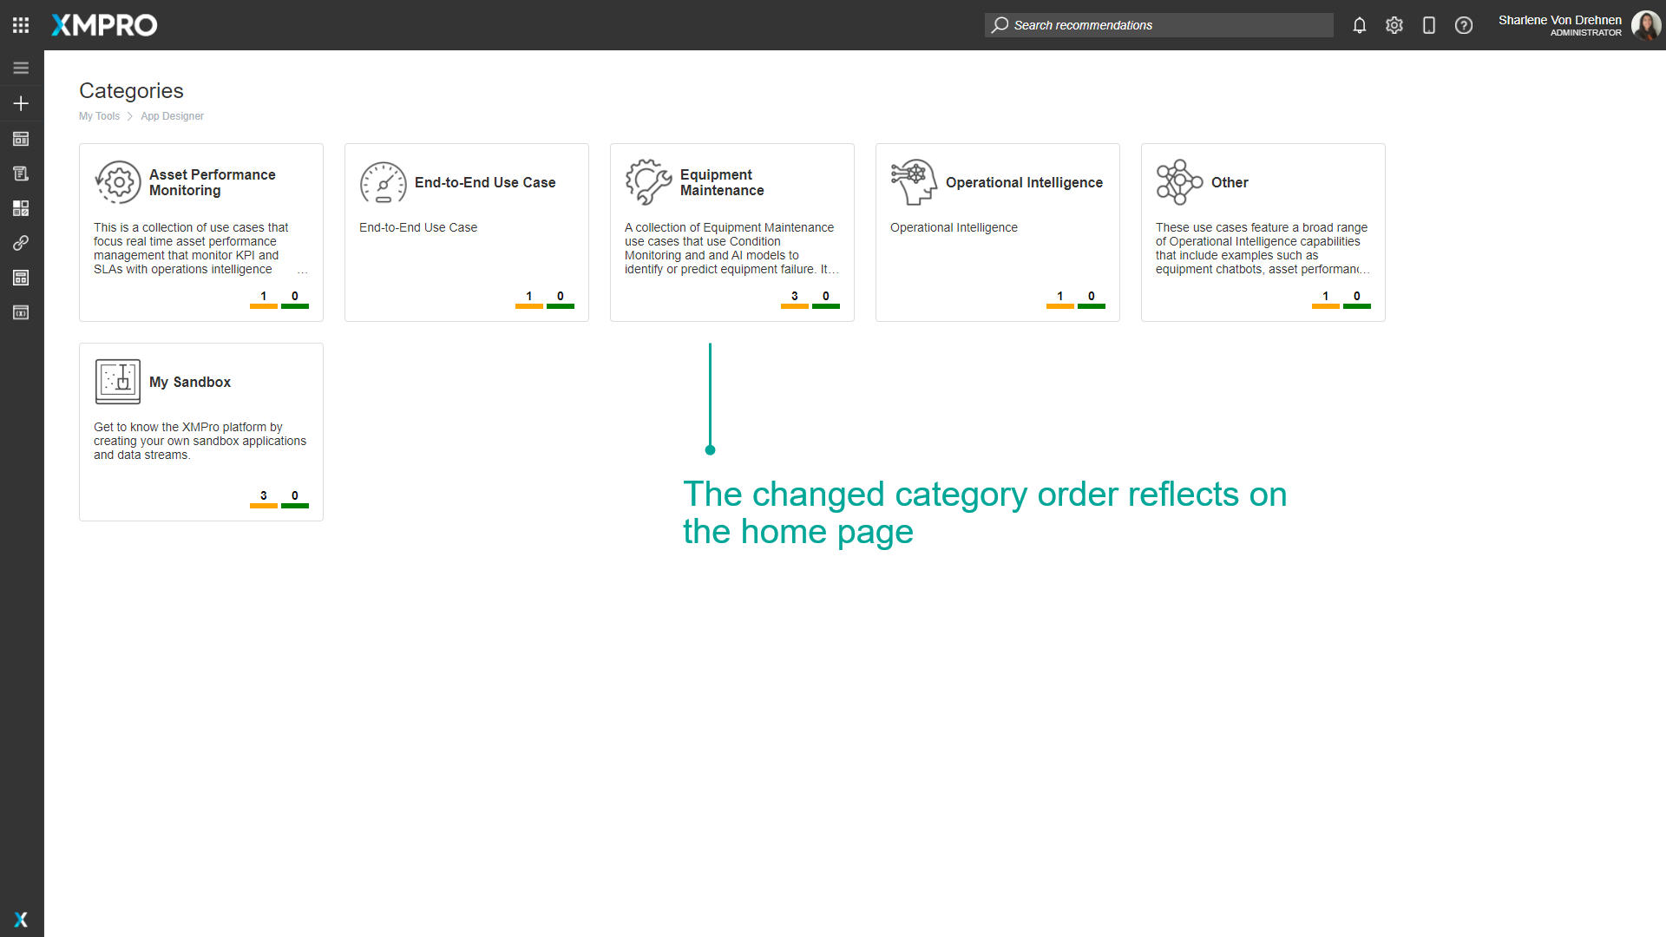1666x937 pixels.
Task: Navigate to My Tools breadcrumb
Action: [100, 116]
